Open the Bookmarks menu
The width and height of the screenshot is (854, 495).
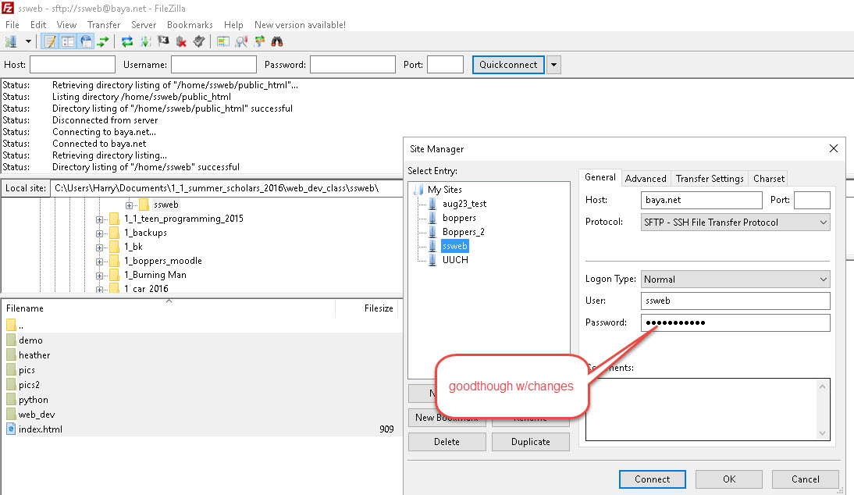pyautogui.click(x=190, y=25)
